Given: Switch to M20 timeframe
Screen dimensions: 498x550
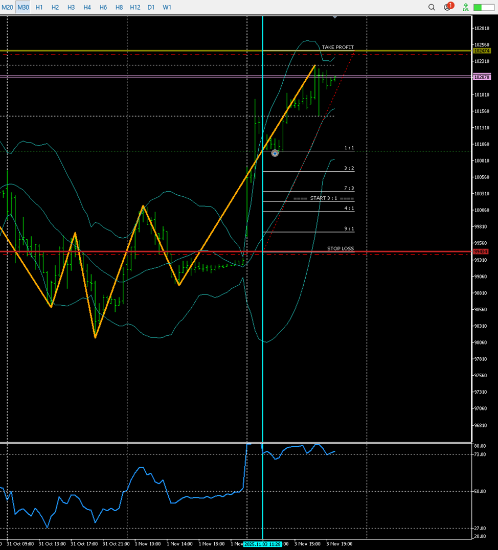Looking at the screenshot, I should click(7, 8).
